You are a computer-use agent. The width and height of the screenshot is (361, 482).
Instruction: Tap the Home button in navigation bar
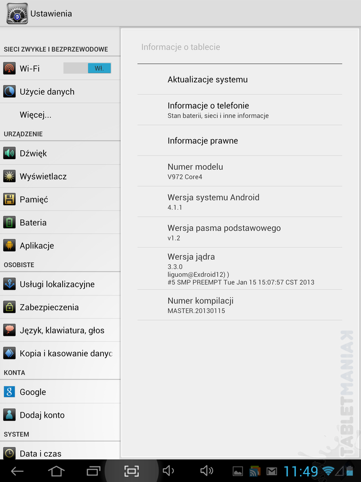point(57,471)
